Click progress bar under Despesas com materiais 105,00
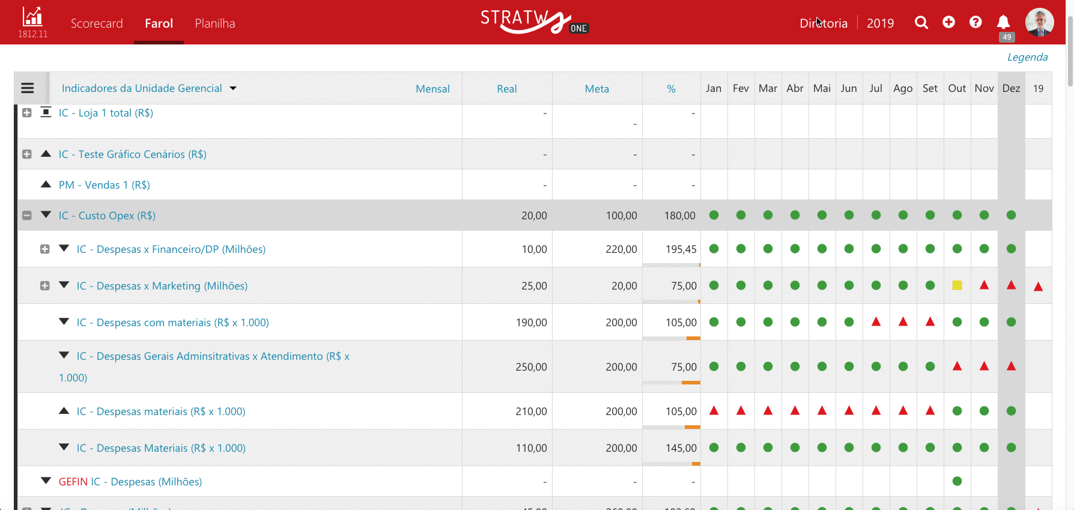This screenshot has height=510, width=1074. click(672, 338)
